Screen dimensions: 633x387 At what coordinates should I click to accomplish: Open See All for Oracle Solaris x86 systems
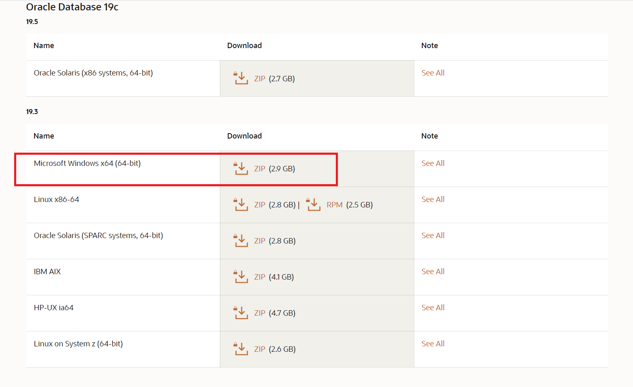[x=433, y=73]
